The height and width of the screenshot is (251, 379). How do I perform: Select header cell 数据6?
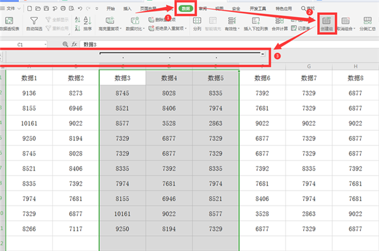pos(262,78)
